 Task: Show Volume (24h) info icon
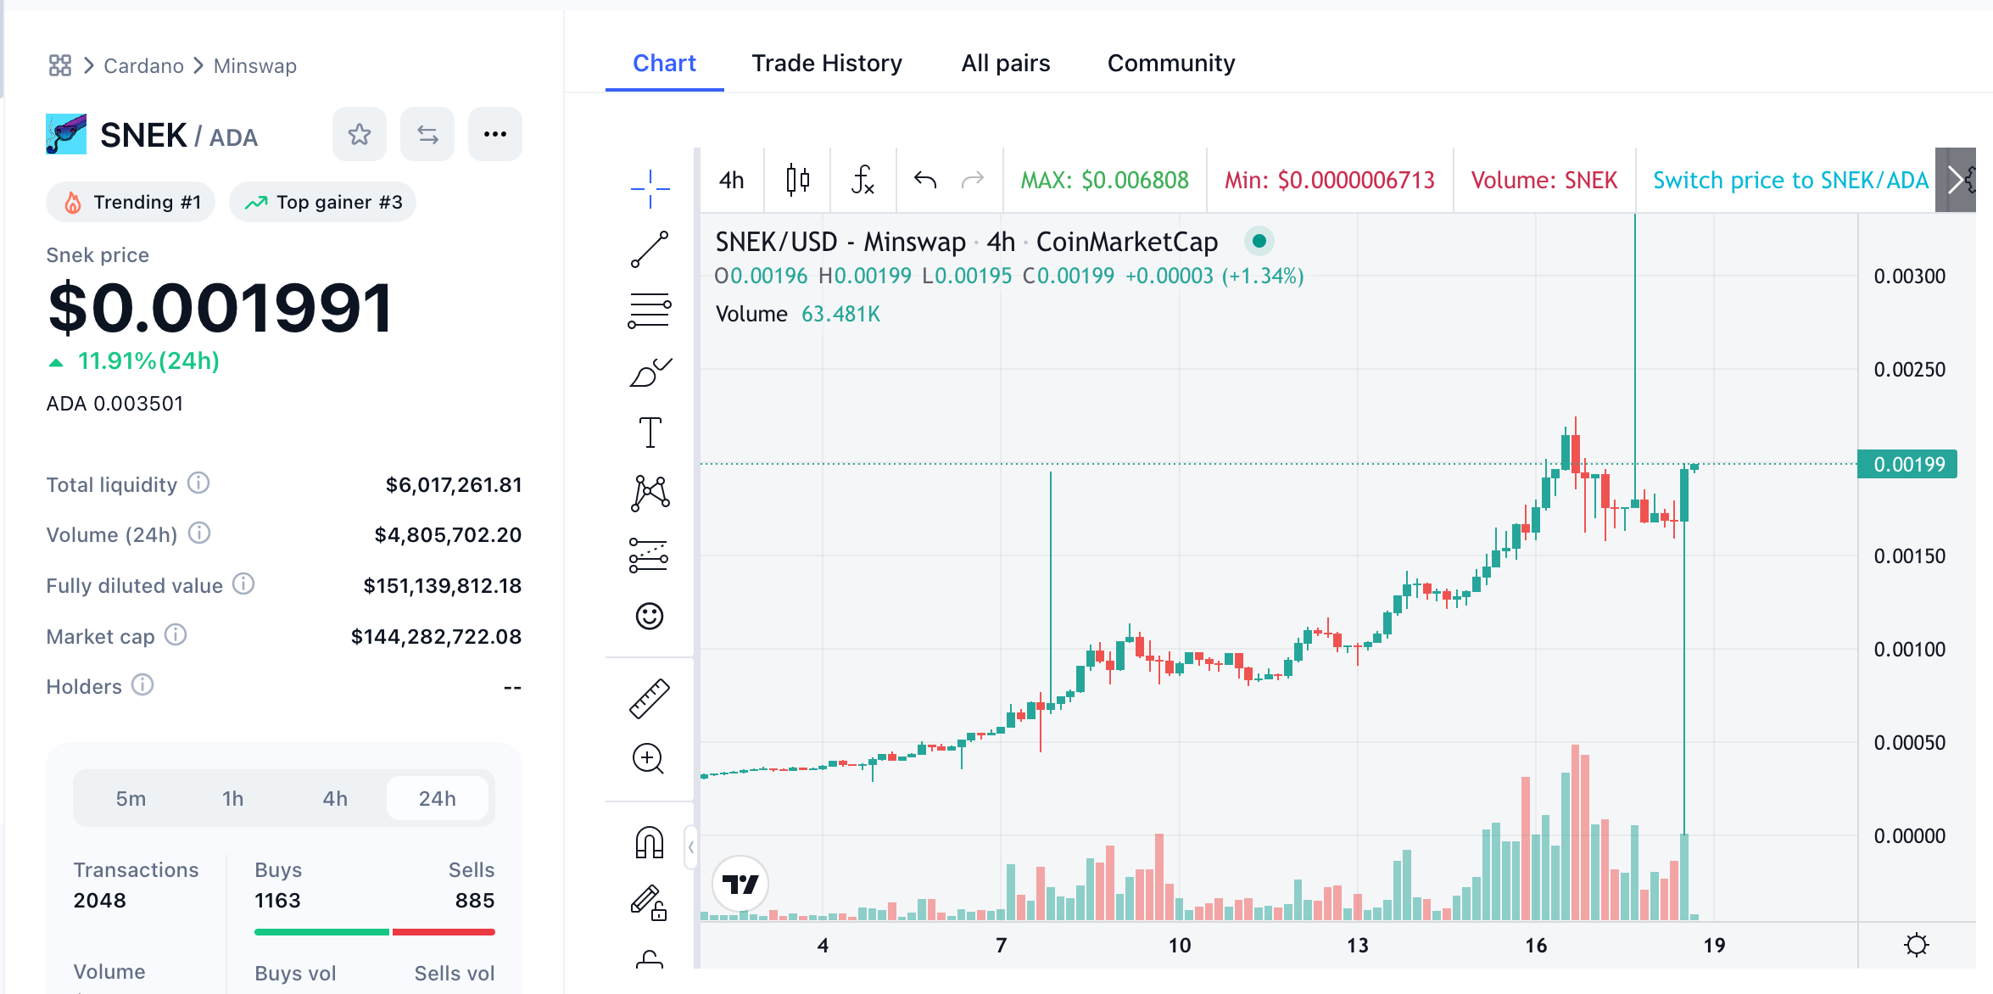tap(199, 533)
